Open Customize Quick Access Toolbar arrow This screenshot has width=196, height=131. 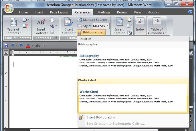point(44,45)
